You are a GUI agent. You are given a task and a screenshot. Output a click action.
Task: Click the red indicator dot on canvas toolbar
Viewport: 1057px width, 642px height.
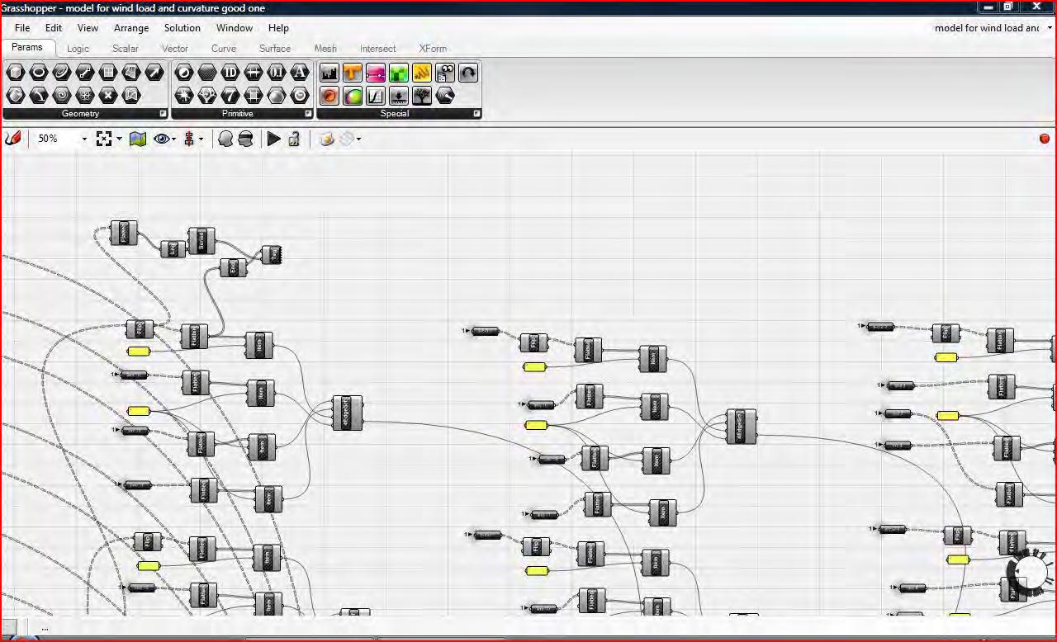tap(1045, 139)
